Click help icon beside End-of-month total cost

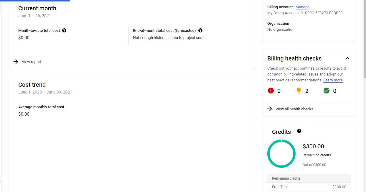point(200,30)
